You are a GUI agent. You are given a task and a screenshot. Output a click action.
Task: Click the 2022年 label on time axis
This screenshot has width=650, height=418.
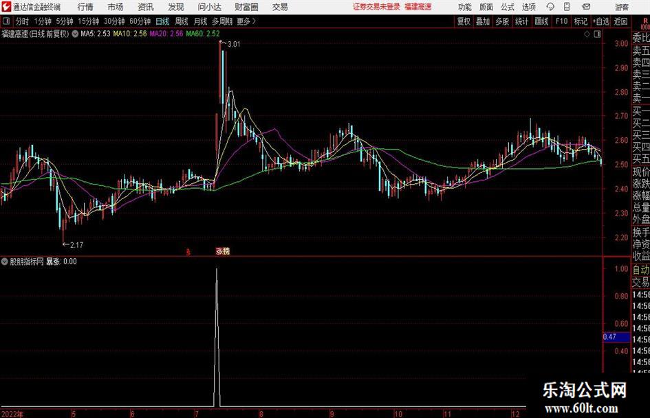[12, 414]
